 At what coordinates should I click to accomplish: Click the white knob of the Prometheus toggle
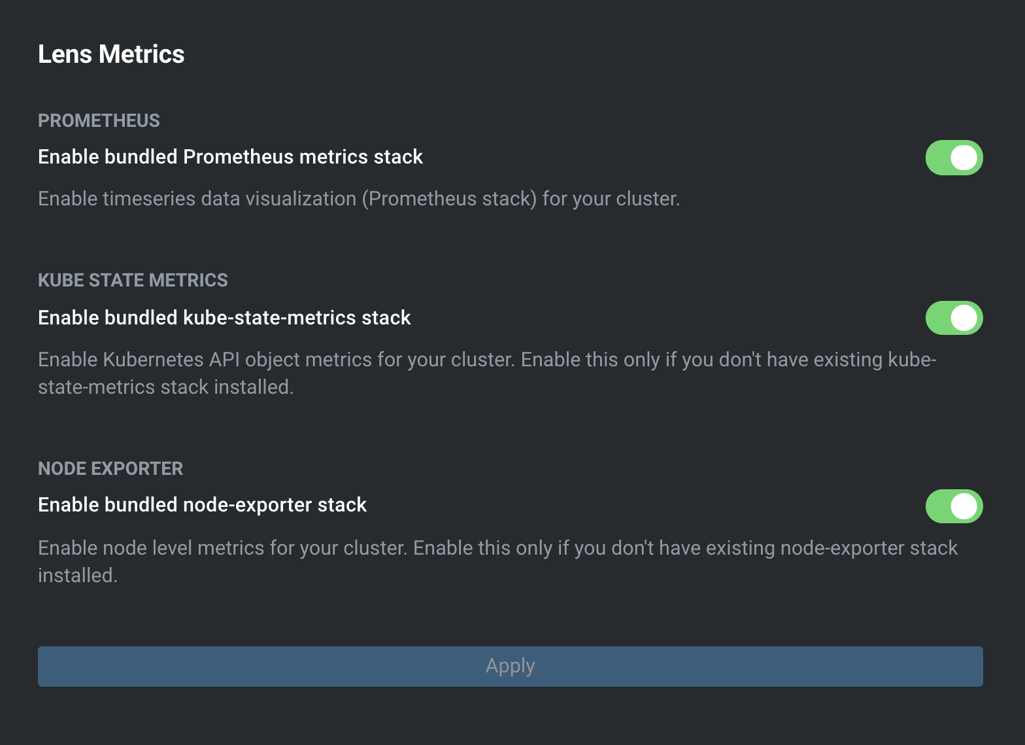pos(964,158)
